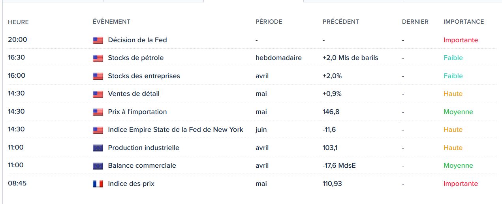The width and height of the screenshot is (502, 204).
Task: Click the PRÉCÉDENT column header
Action: pyautogui.click(x=340, y=22)
